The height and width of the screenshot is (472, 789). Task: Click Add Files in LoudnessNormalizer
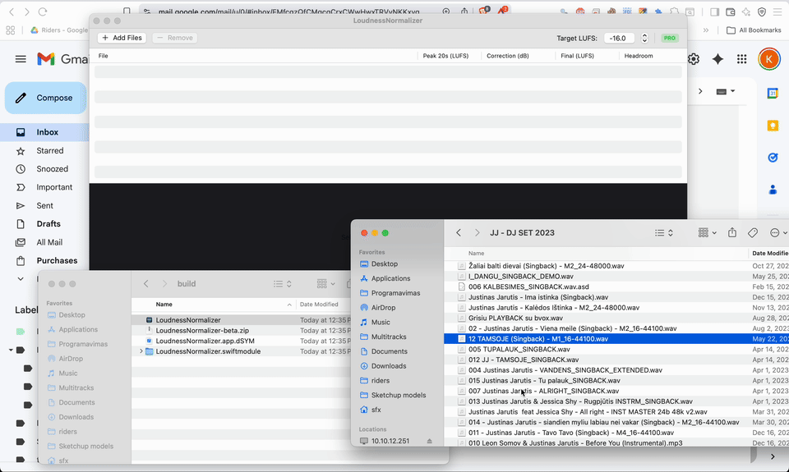122,38
